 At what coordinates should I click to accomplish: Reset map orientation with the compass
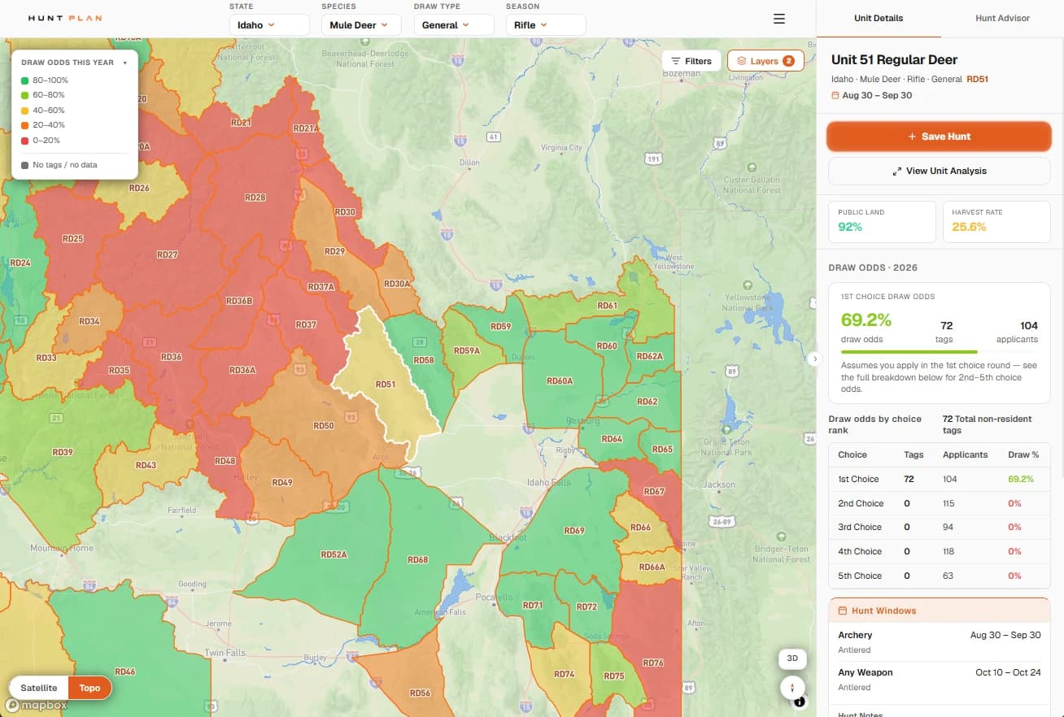click(x=792, y=688)
